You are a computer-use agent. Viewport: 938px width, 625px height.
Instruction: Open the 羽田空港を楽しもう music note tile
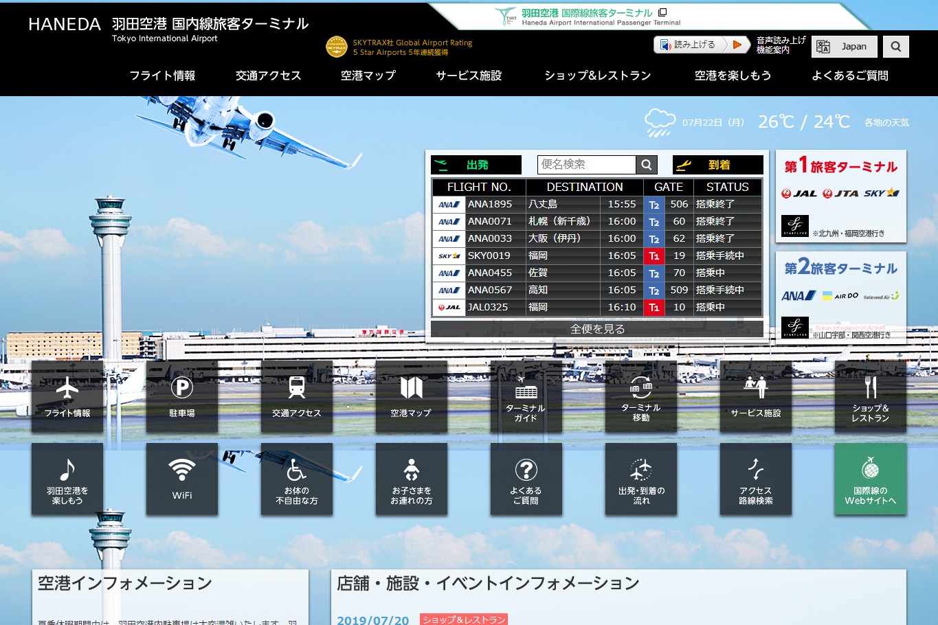pos(67,479)
